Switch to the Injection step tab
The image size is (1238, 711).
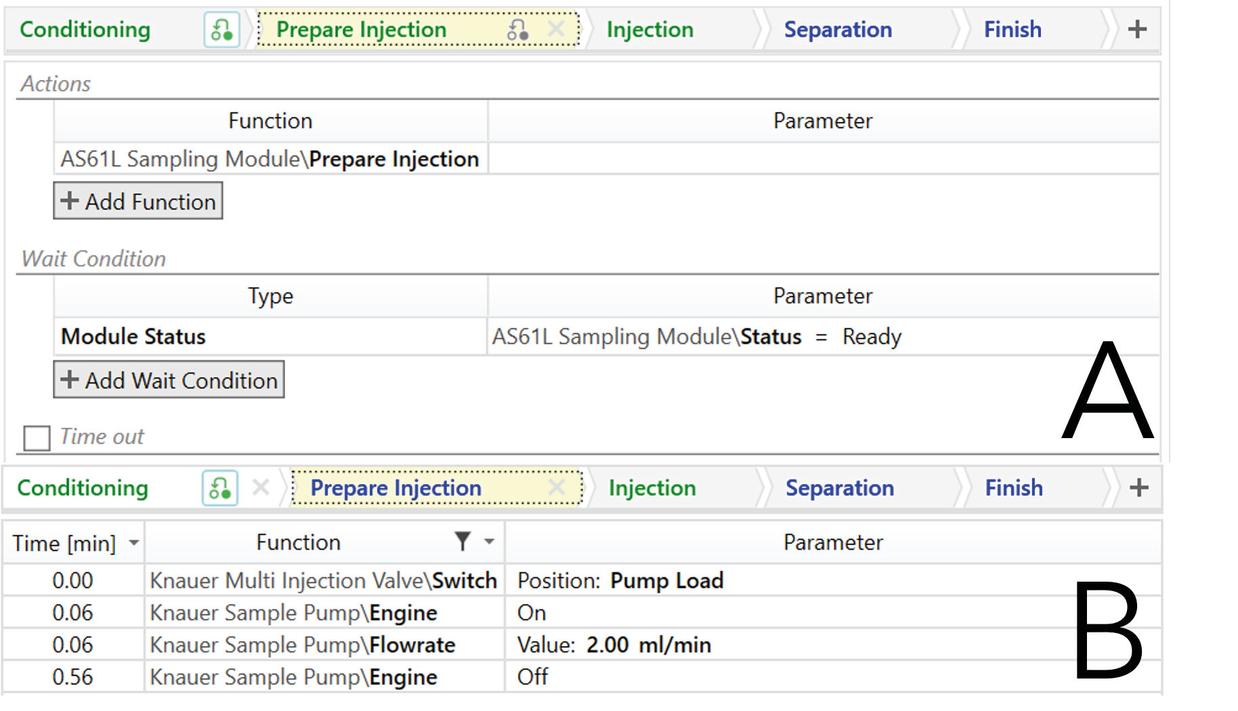coord(649,29)
